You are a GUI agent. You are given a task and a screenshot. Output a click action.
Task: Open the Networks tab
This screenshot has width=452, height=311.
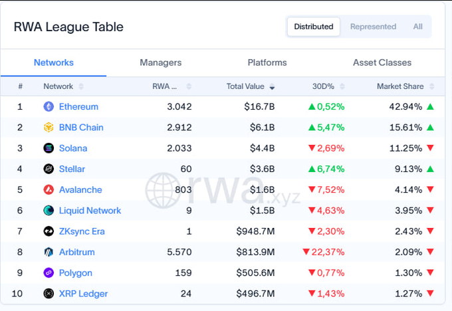[x=54, y=62]
